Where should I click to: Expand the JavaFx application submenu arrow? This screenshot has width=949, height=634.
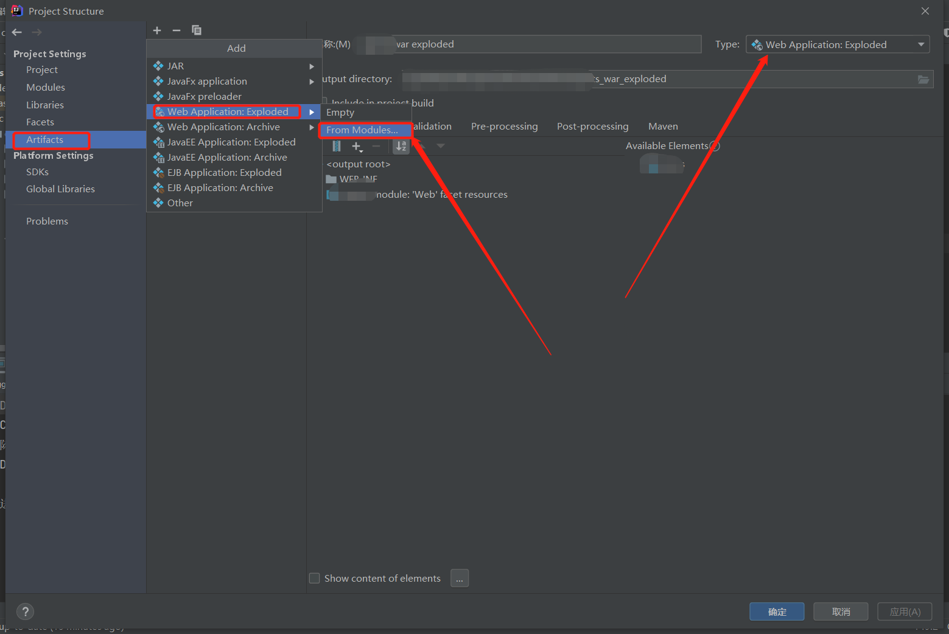(x=312, y=82)
